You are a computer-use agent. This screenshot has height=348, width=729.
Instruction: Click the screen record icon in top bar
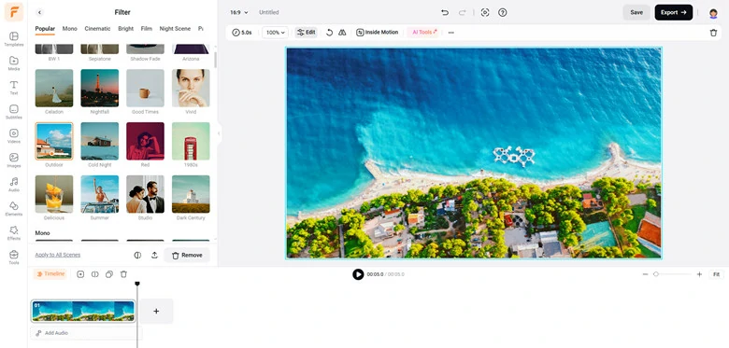(485, 12)
